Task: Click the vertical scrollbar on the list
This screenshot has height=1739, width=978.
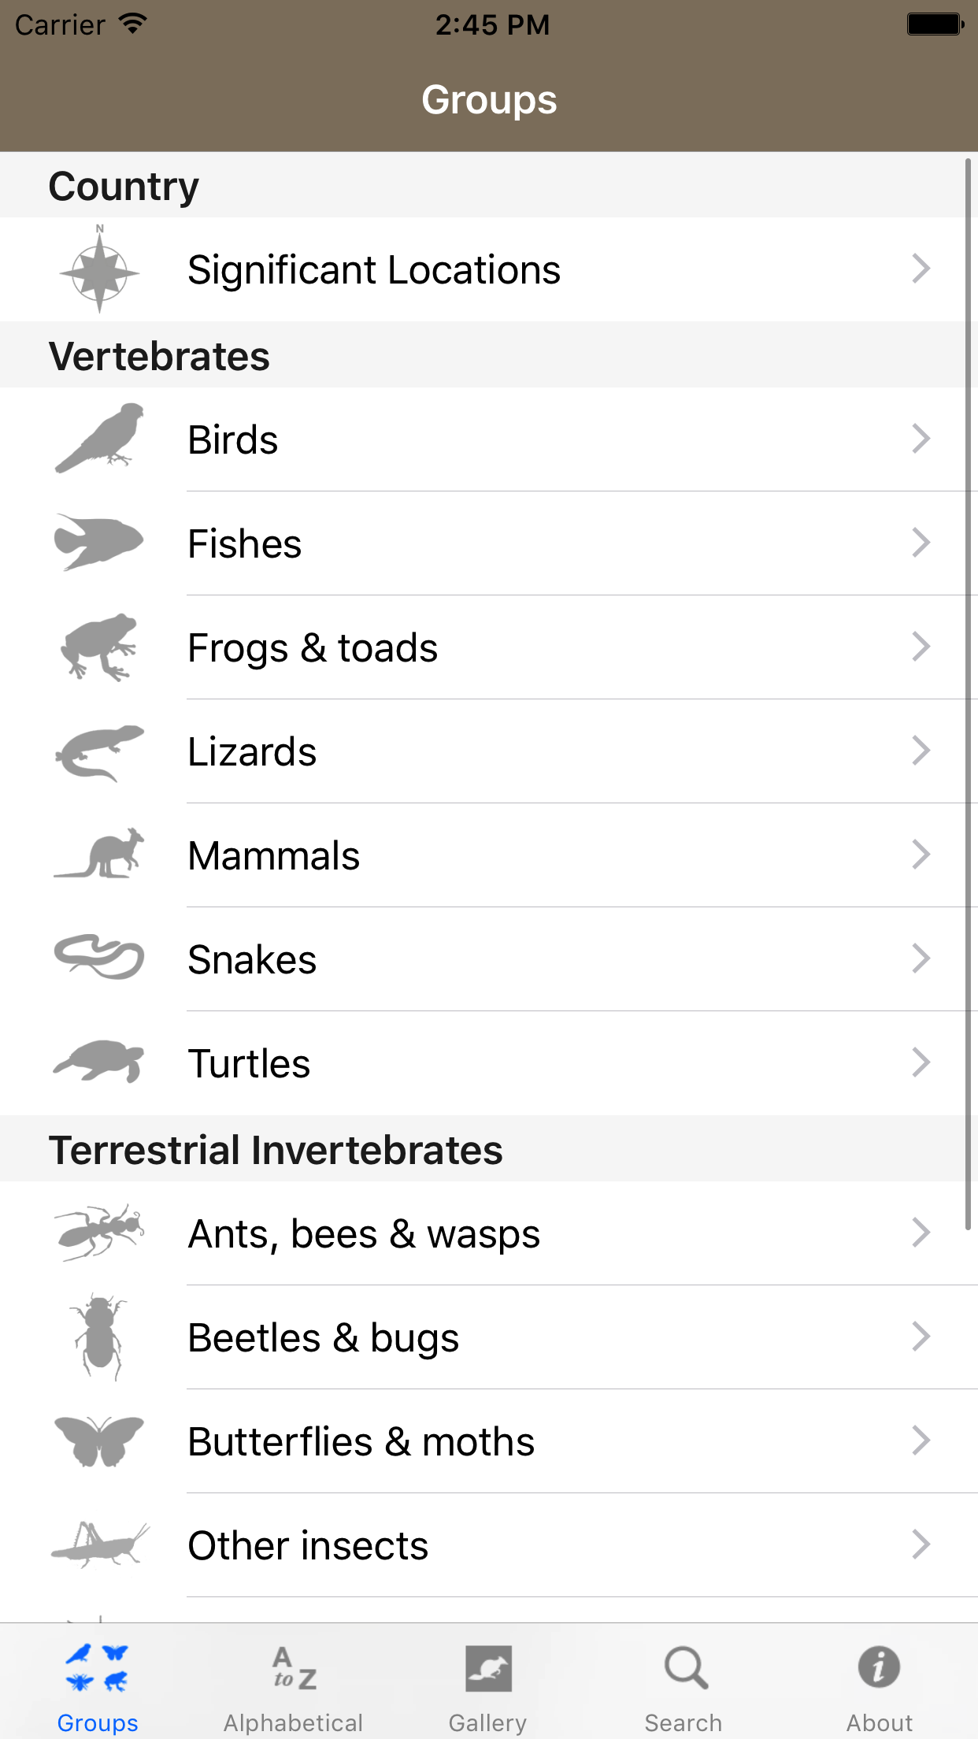Action: (969, 693)
